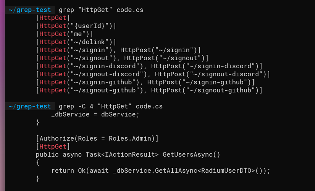The width and height of the screenshot is (315, 191).
Task: Click HttpPost("~/signout") in the output
Action: point(165,58)
